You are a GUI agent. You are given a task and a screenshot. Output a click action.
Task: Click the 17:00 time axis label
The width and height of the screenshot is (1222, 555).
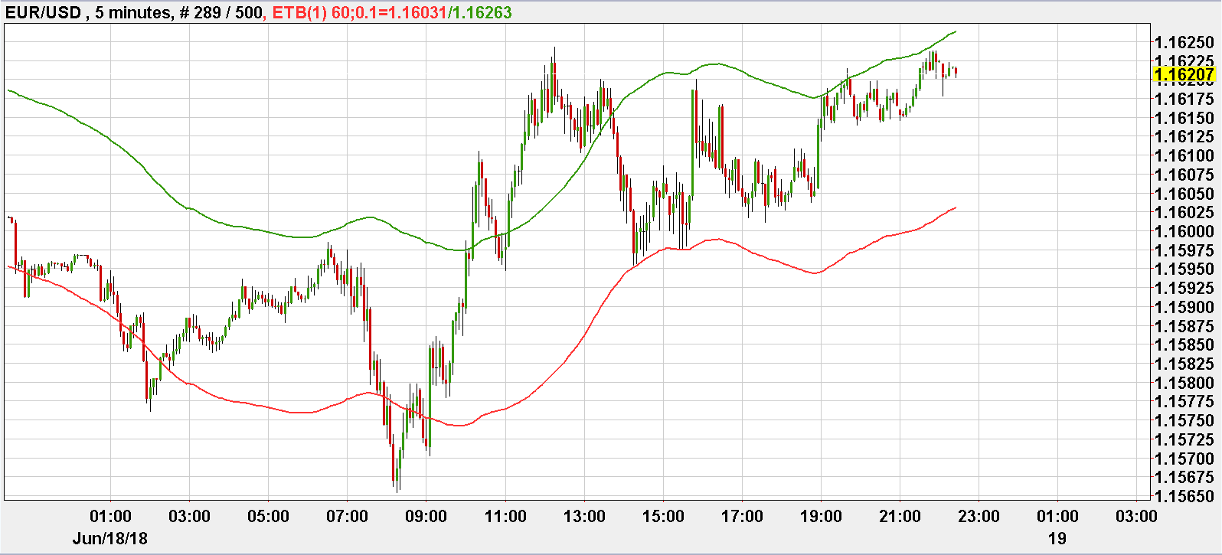(x=742, y=516)
